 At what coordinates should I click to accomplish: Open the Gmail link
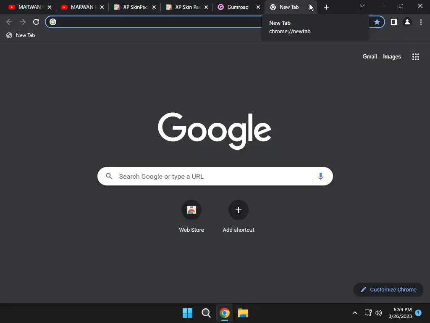(370, 57)
